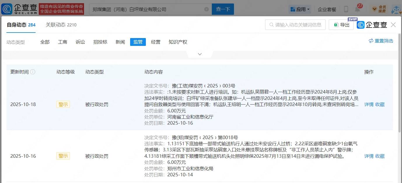Click the 查一下 search button

[x=223, y=9]
